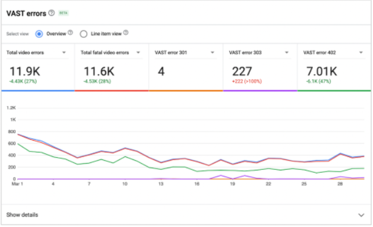Click the 1.2K y-axis label
The height and width of the screenshot is (227, 373).
click(x=11, y=108)
